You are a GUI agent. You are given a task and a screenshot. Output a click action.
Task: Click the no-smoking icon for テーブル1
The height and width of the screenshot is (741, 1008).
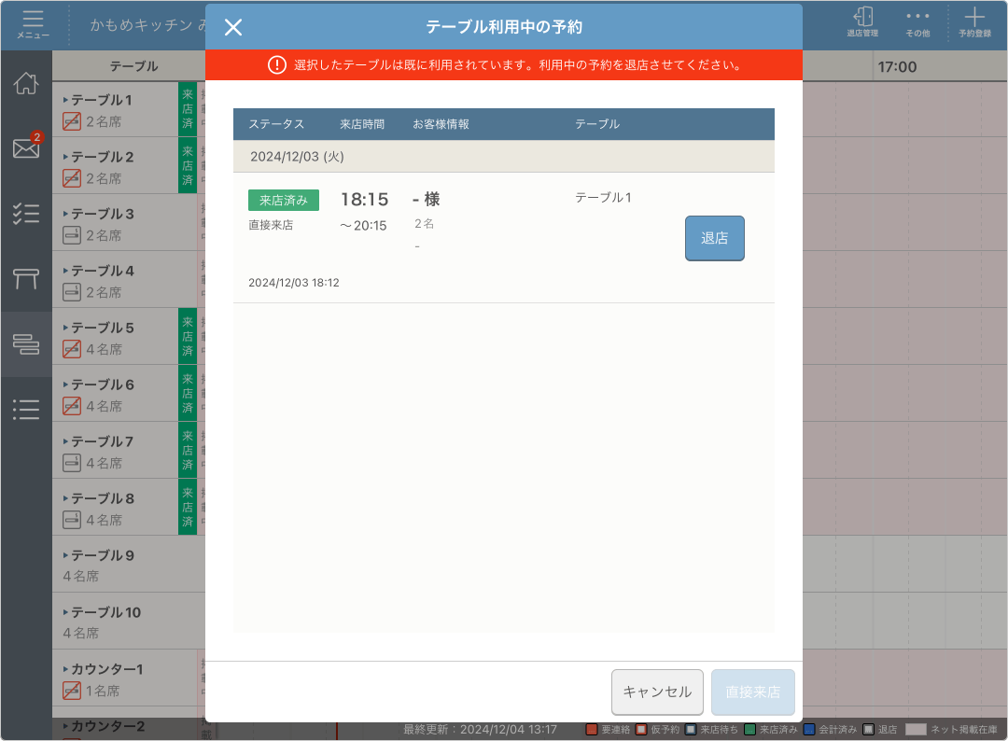(72, 121)
